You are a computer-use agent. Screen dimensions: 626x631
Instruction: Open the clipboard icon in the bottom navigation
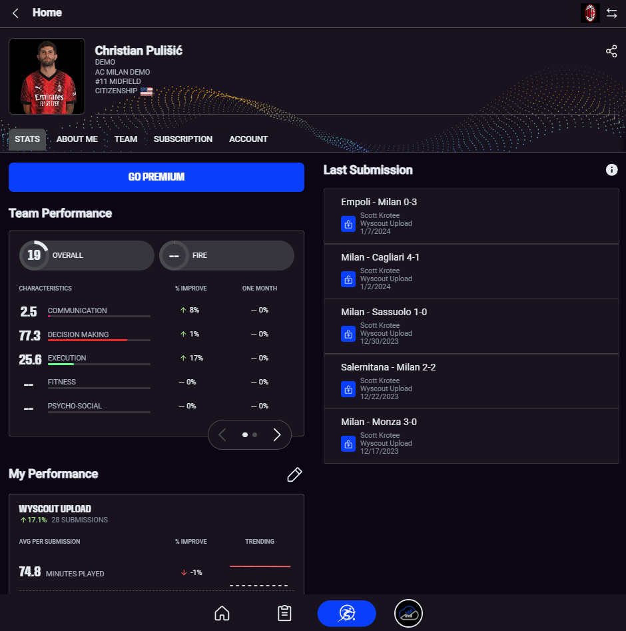[x=284, y=613]
